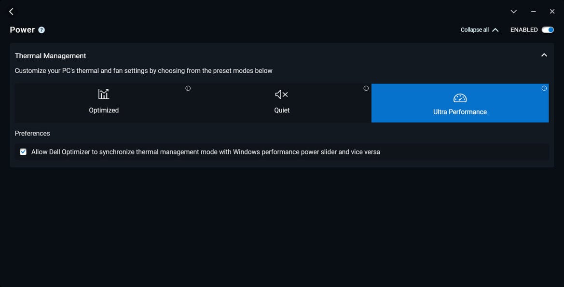Viewport: 564px width, 287px height.
Task: Click the Power page title
Action: 22,30
